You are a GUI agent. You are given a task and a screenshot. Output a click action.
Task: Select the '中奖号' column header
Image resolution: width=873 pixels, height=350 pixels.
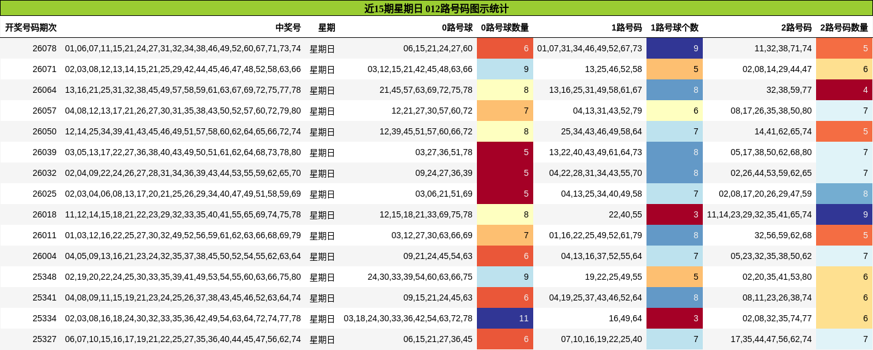(288, 27)
